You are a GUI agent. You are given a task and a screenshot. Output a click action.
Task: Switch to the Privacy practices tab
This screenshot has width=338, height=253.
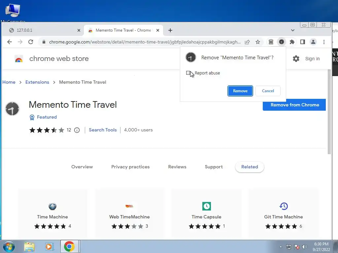click(x=130, y=167)
